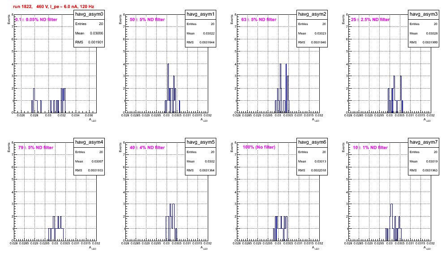Screen dimensions: 446x256
Task: Click RMS 0.0001963 in havg_asym7 stats
Action: (424, 171)
